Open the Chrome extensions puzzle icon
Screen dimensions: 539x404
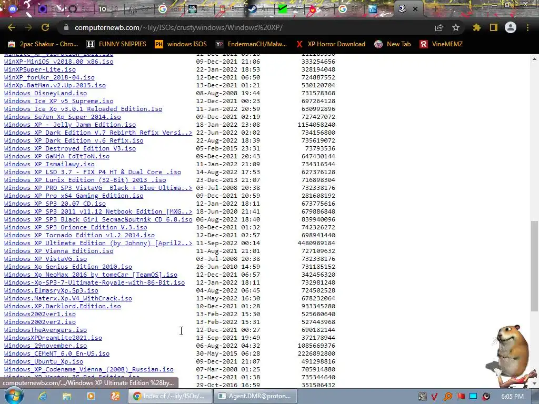point(477,27)
